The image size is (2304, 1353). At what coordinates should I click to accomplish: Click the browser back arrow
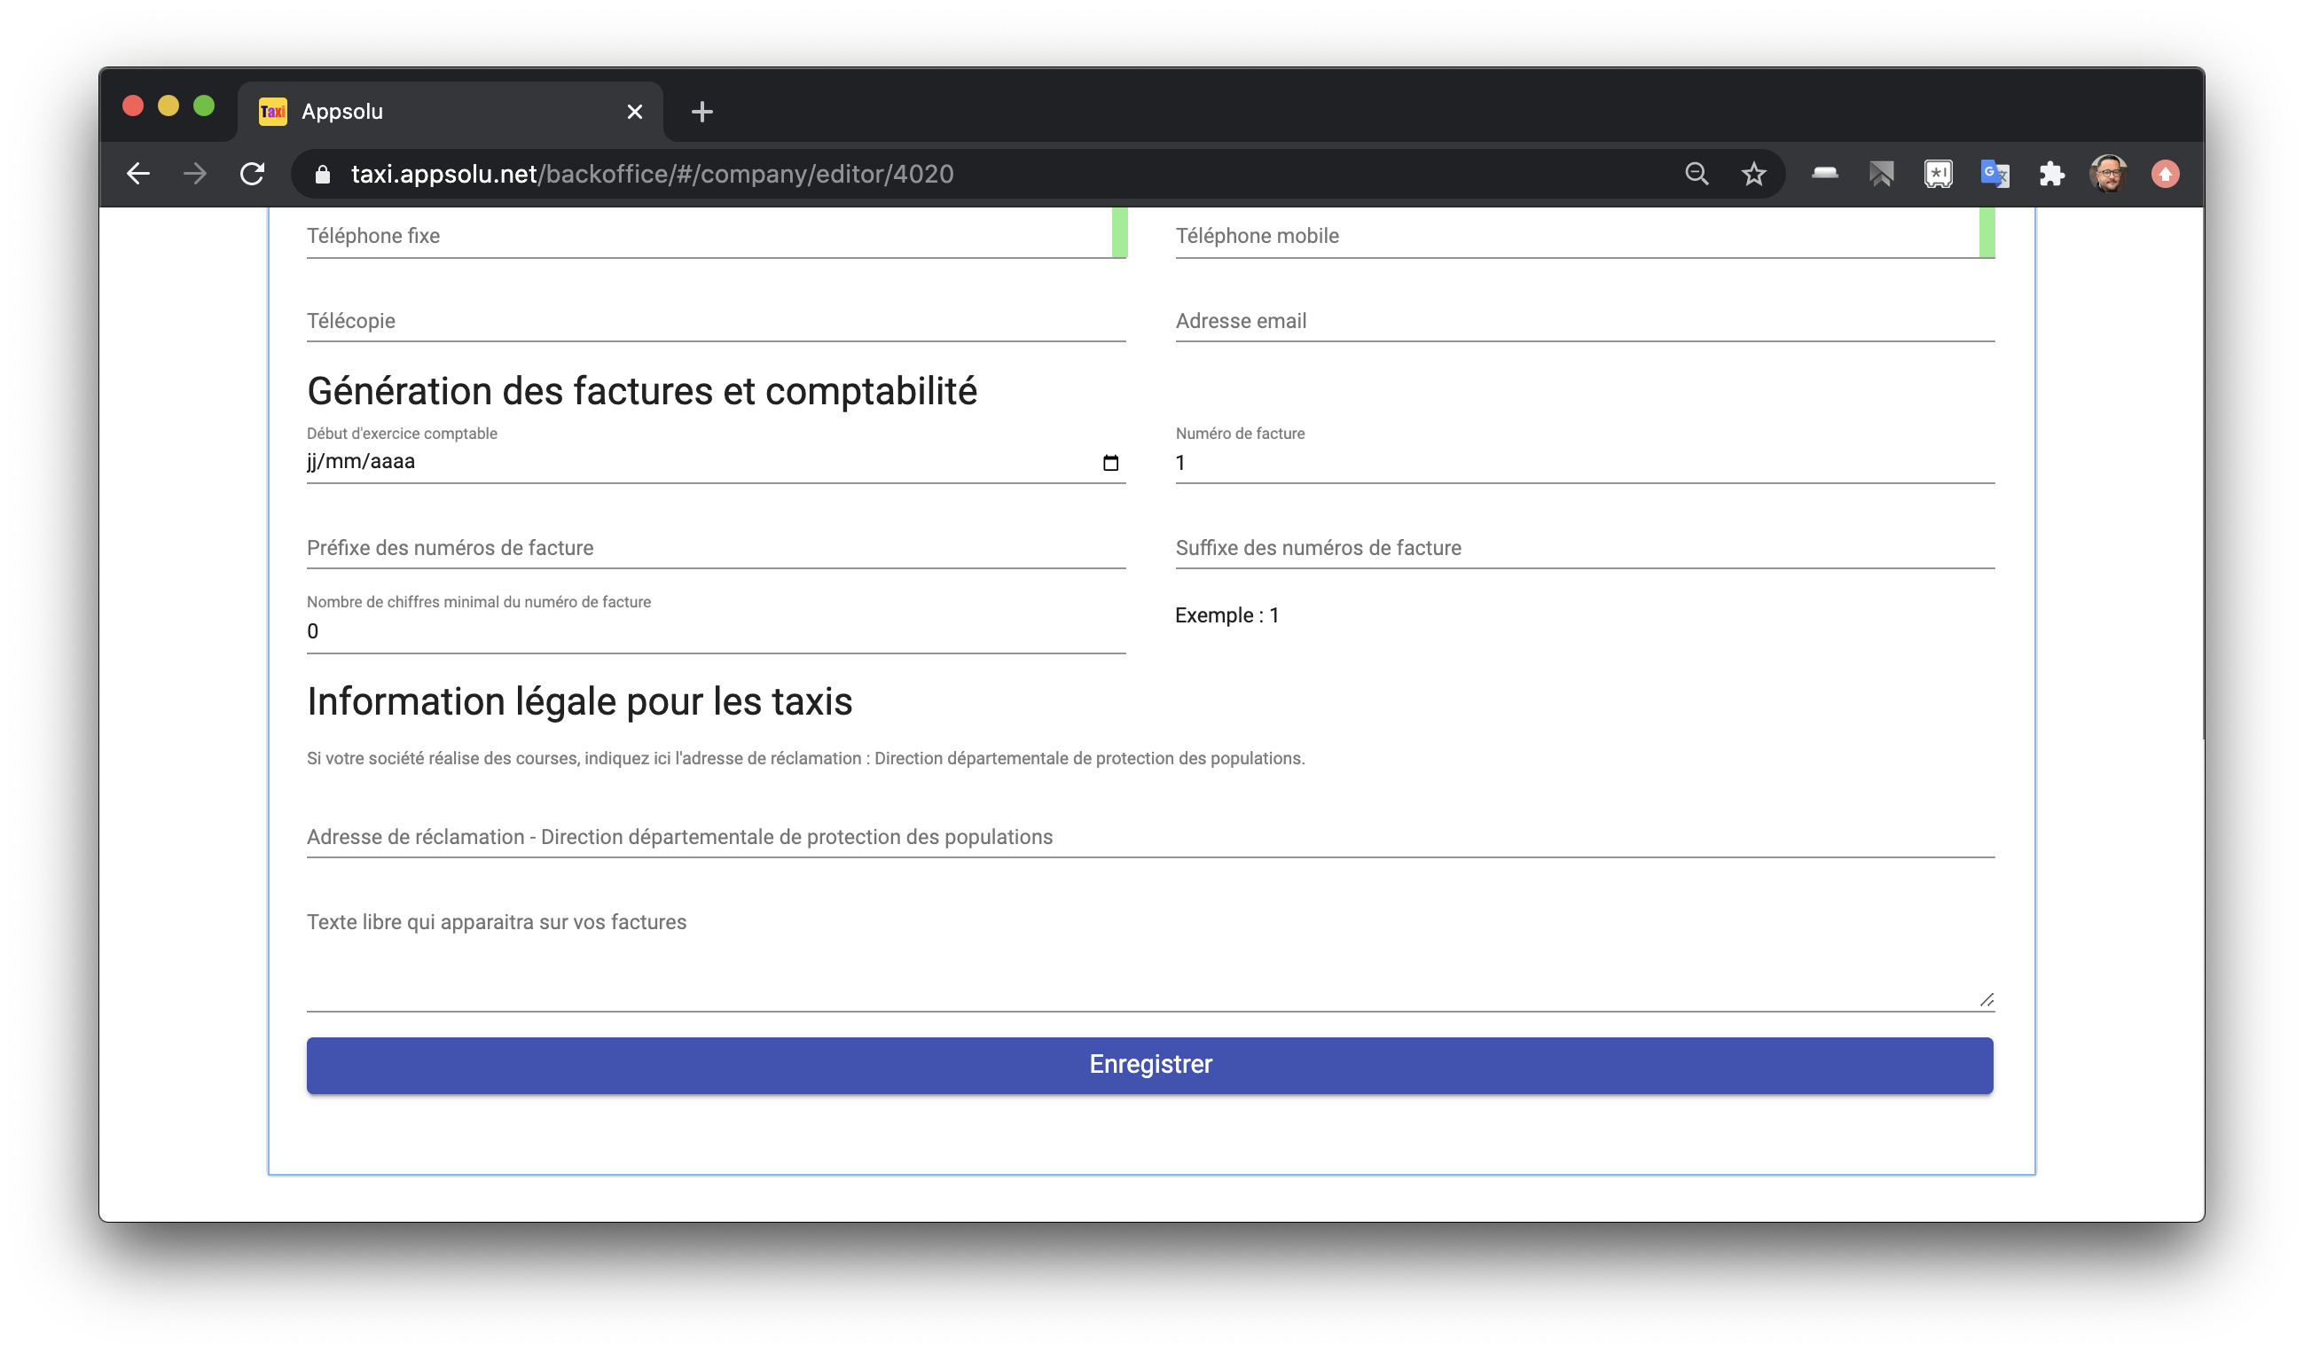(138, 174)
